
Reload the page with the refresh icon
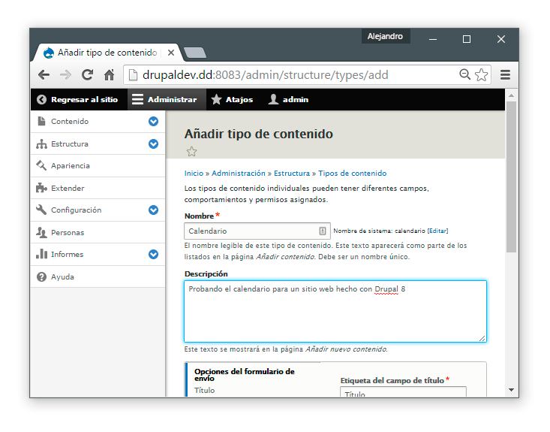click(x=87, y=75)
